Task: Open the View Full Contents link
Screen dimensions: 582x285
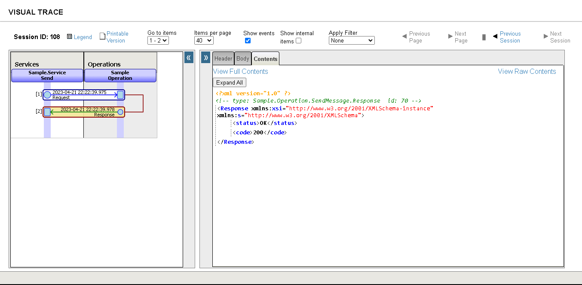Action: pos(240,72)
